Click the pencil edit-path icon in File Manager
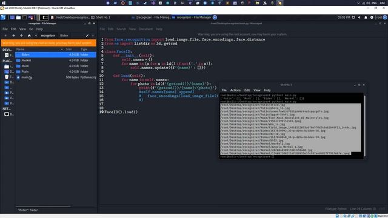 (x=87, y=36)
